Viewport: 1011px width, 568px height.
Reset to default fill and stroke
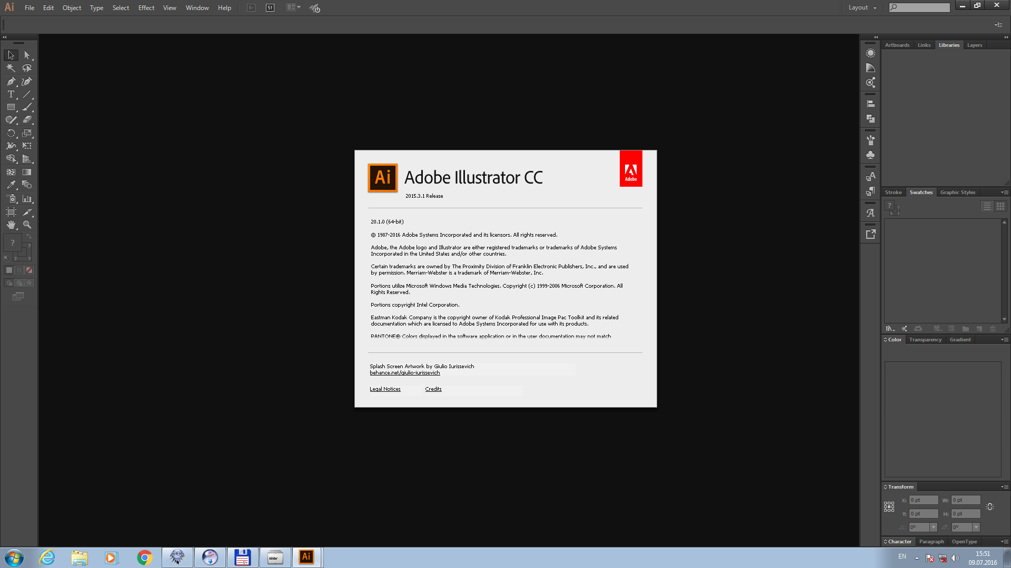(x=6, y=258)
